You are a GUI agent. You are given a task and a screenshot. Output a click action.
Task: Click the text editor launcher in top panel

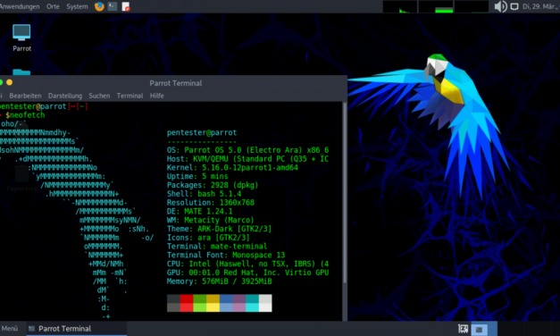pos(126,6)
